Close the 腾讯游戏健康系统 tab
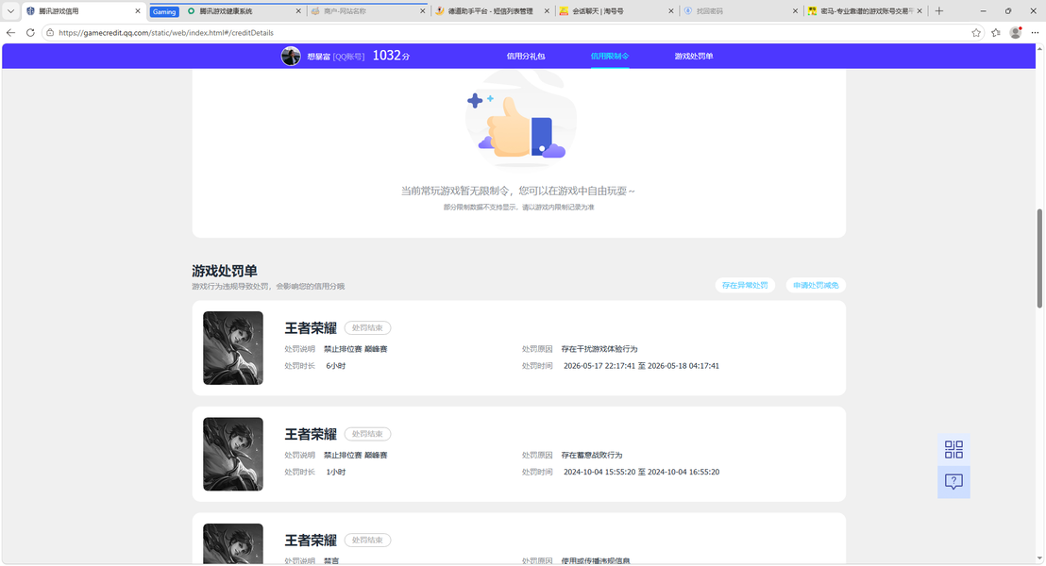The width and height of the screenshot is (1046, 566). coord(298,10)
